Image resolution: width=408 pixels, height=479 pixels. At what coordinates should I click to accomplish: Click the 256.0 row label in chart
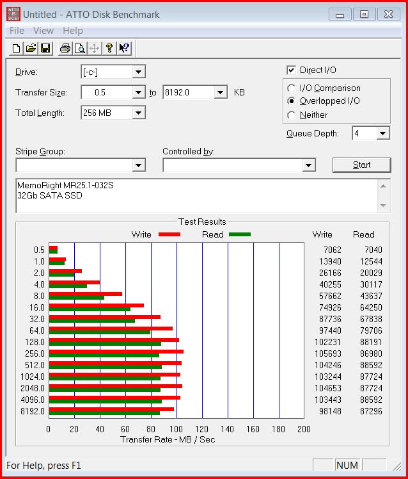pyautogui.click(x=35, y=353)
